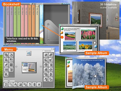The height and width of the screenshot is (91, 121).
Task: Click the album preview thumbnail in Menu center
Action: pyautogui.click(x=29, y=67)
